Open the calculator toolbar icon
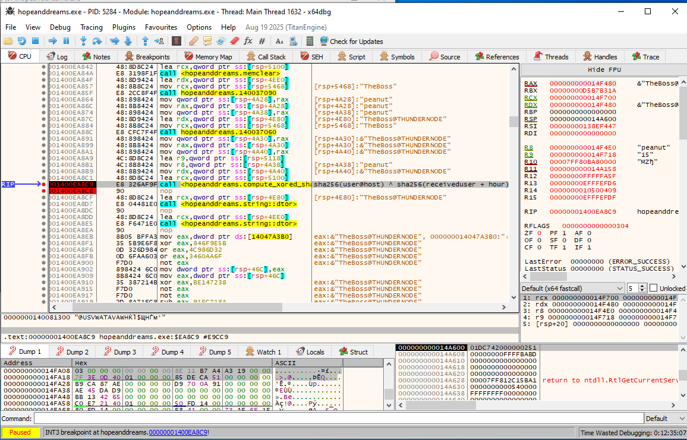687x440 pixels. [310, 41]
